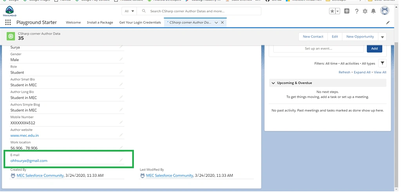
Task: Open the Setup gear icon
Action: [365, 11]
